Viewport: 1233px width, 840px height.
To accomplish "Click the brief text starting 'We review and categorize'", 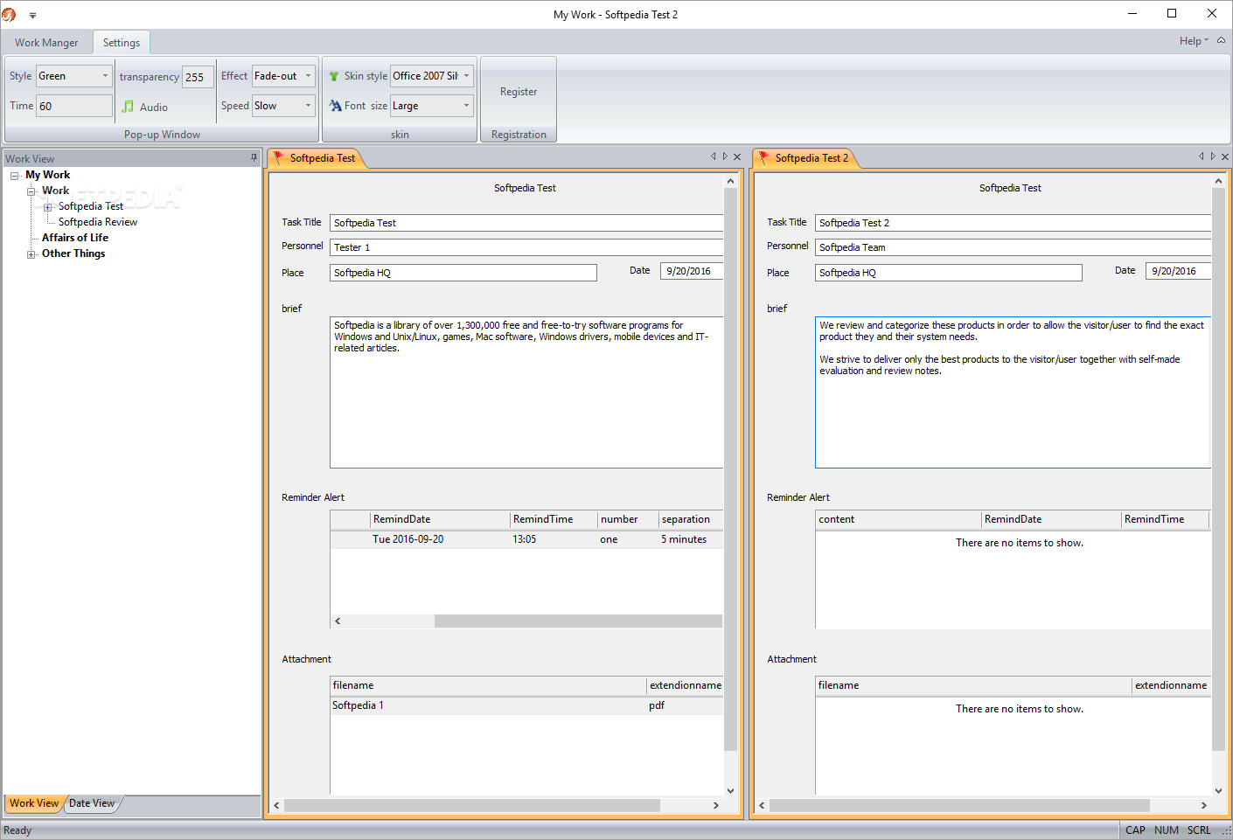I will pyautogui.click(x=1012, y=348).
